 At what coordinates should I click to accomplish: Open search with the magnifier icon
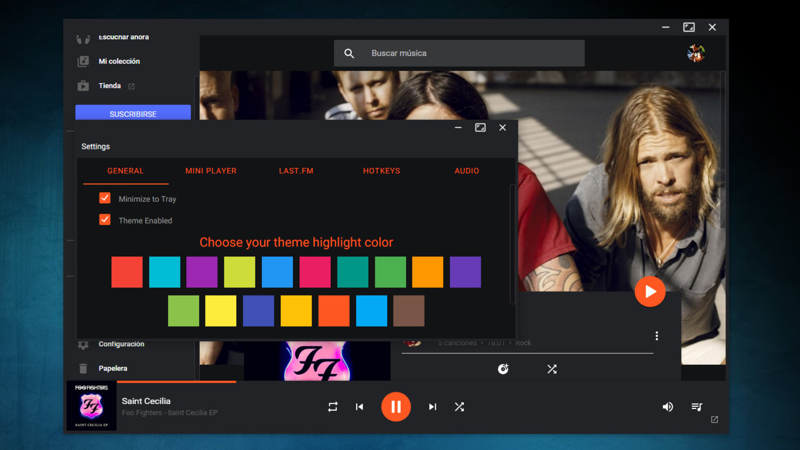click(x=349, y=53)
